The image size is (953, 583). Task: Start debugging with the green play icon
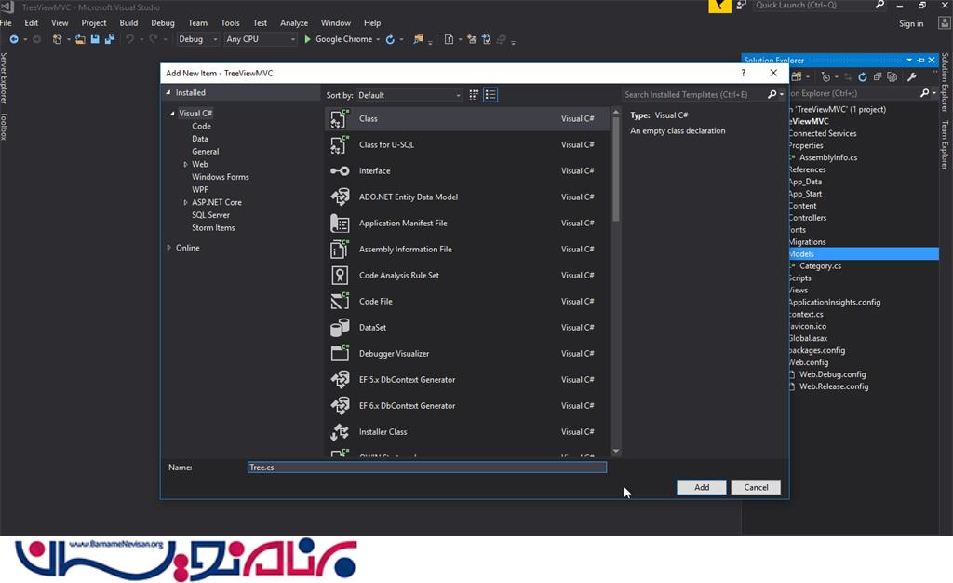[307, 39]
